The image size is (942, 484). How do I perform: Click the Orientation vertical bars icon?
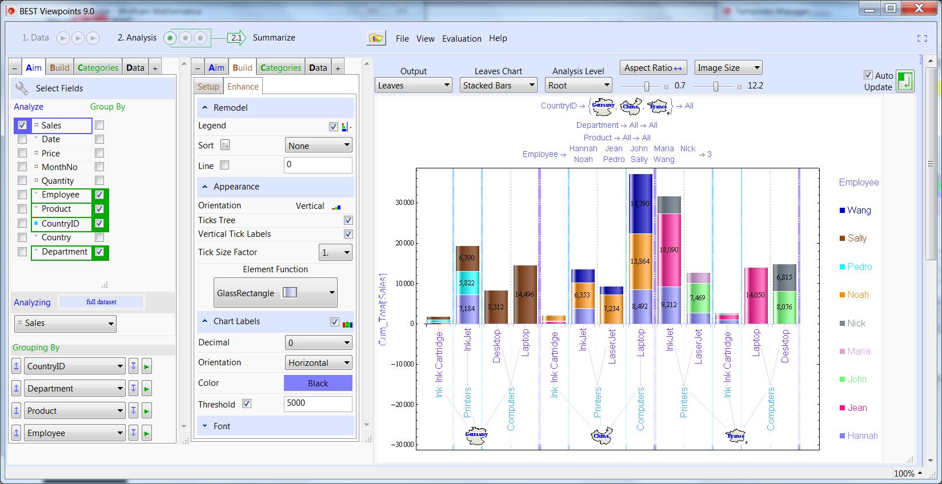336,207
